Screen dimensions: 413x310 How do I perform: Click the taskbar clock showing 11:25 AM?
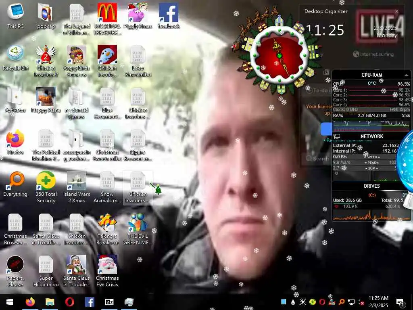click(378, 302)
